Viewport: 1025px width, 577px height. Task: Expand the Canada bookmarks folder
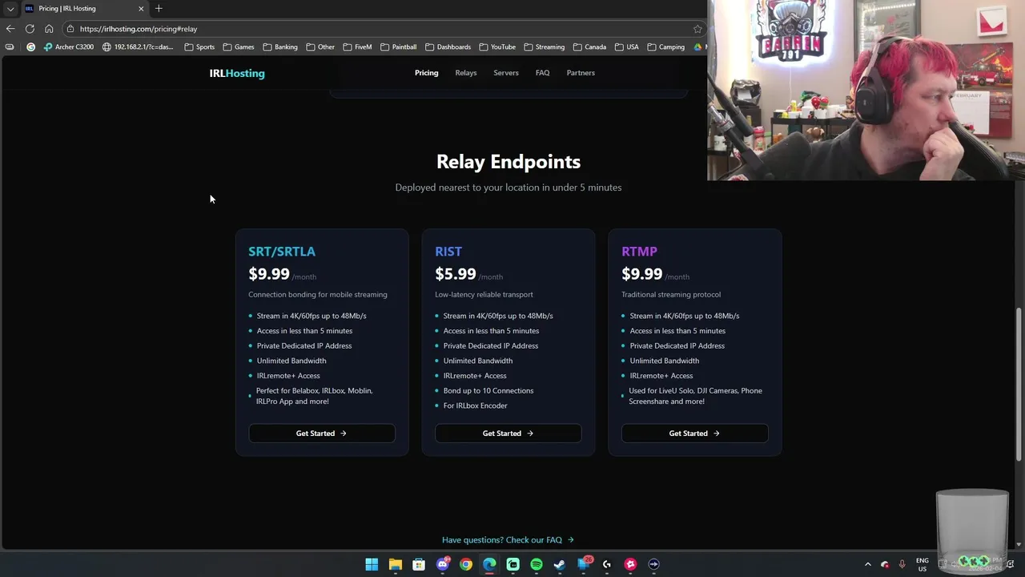pyautogui.click(x=589, y=46)
